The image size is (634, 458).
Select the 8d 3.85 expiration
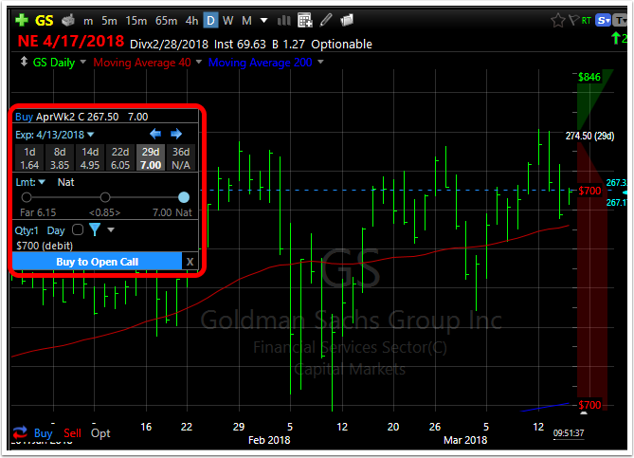point(60,158)
